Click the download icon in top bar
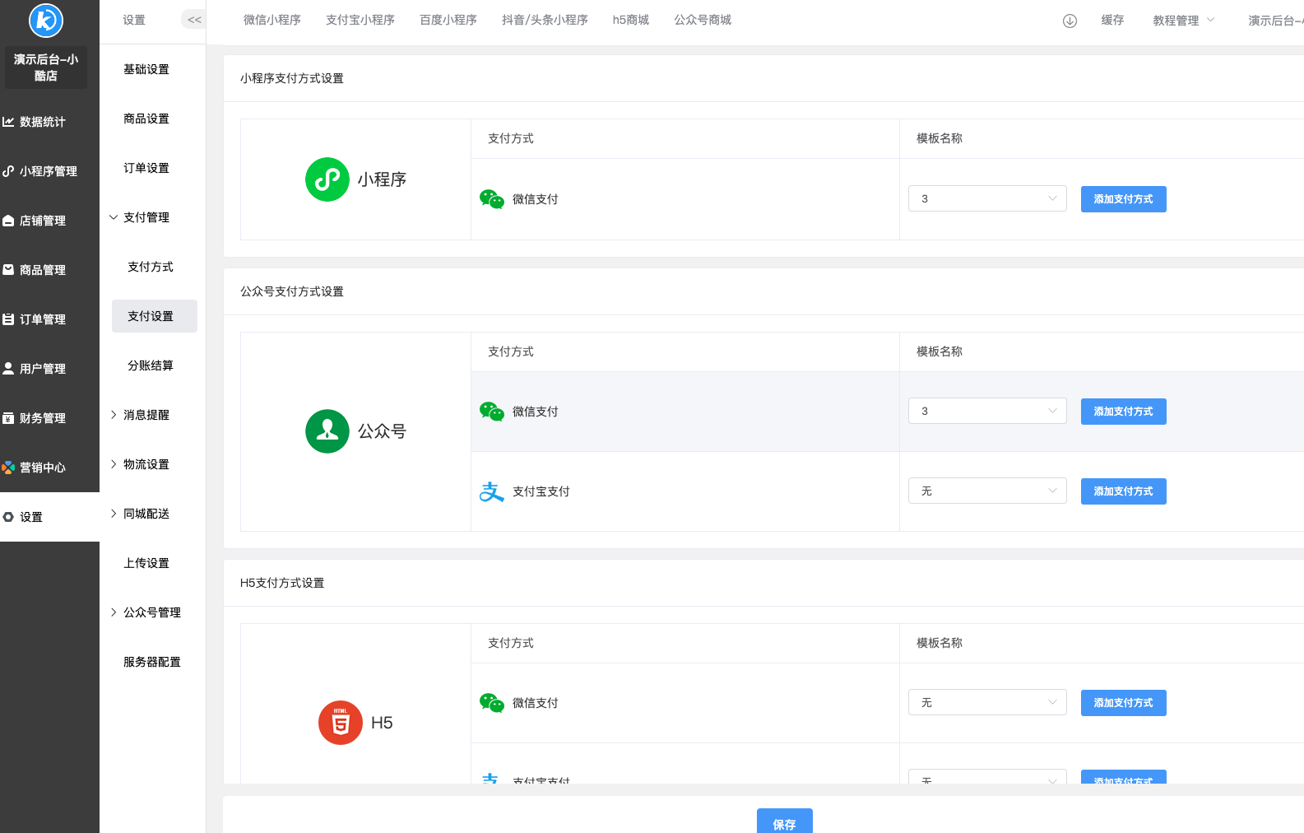This screenshot has height=833, width=1304. 1070,21
